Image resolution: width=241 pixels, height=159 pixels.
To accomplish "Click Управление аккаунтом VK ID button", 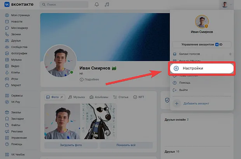I will click(x=202, y=45).
